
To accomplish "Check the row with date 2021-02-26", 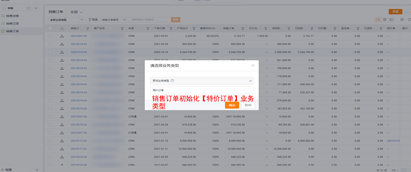I will click(50, 44).
